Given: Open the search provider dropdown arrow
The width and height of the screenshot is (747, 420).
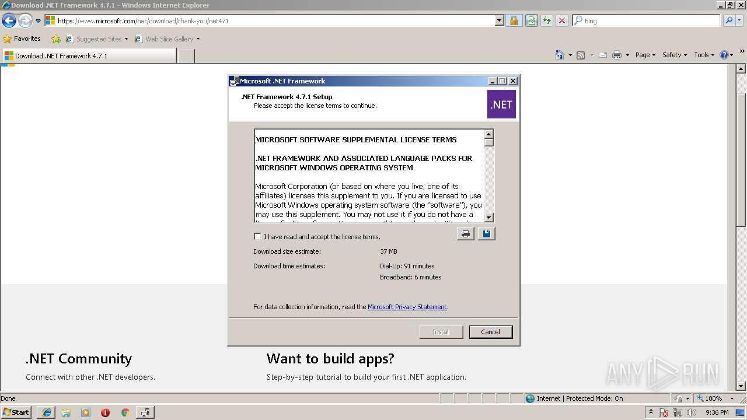Looking at the screenshot, I should coord(739,20).
